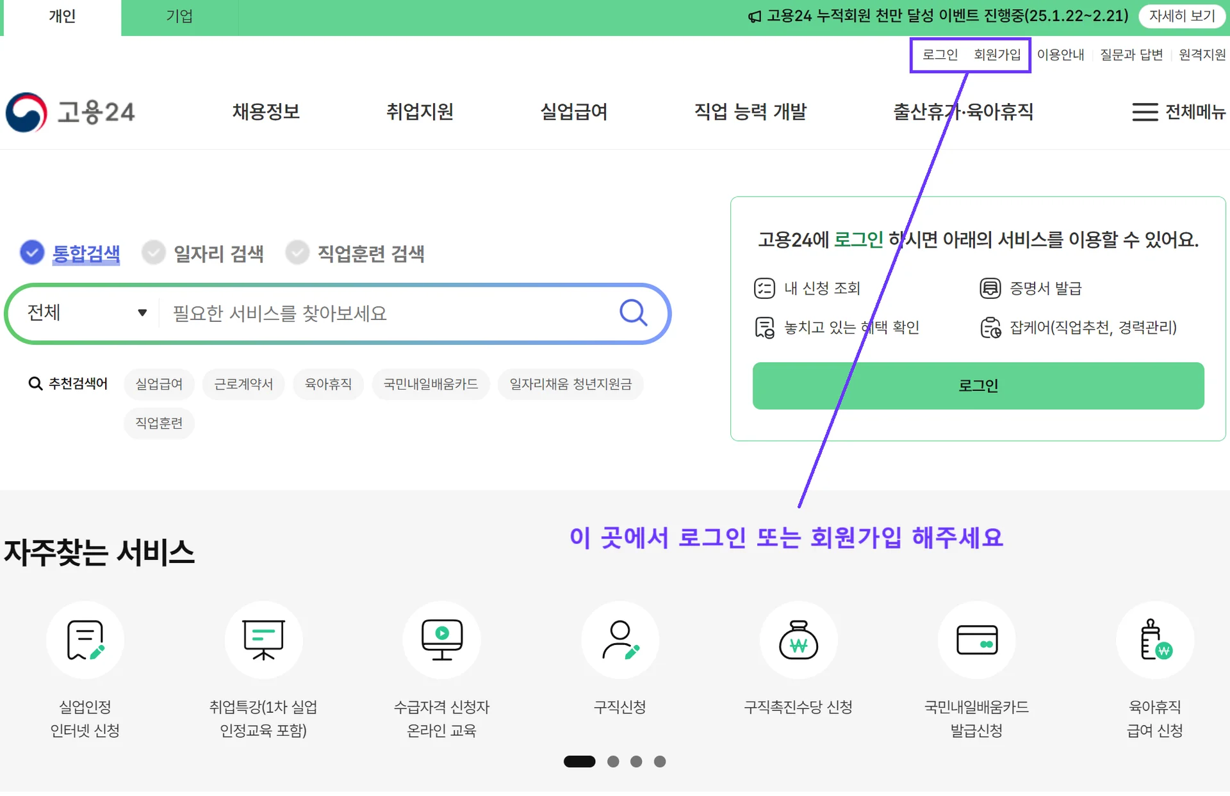Switch to 일자리 검색 option

coord(154,252)
